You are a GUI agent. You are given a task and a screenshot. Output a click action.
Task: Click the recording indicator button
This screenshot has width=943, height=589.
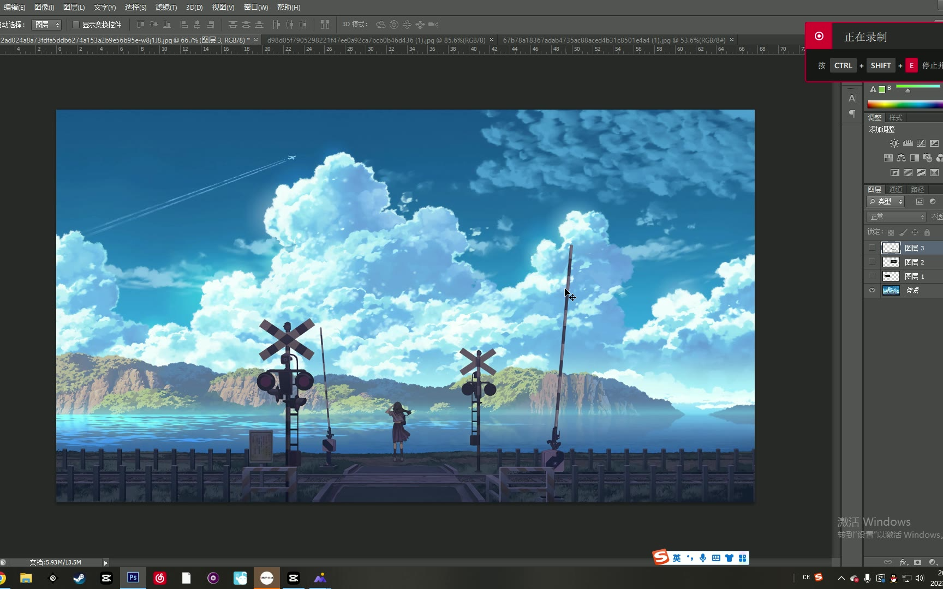(x=819, y=36)
